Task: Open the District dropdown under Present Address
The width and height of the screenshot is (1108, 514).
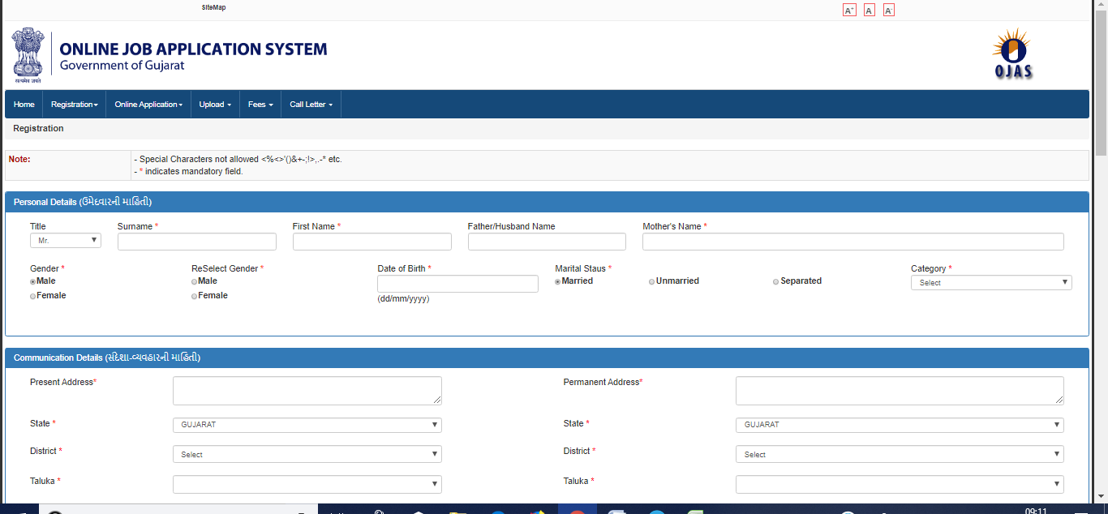Action: tap(307, 454)
